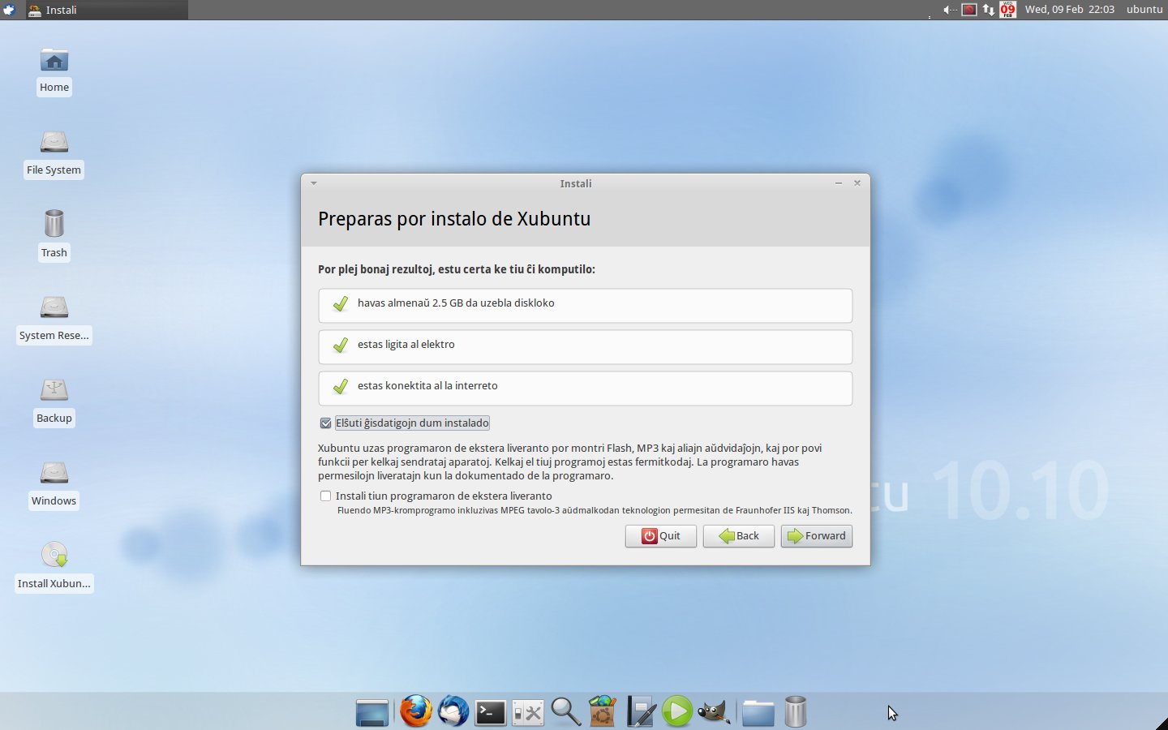Open the folder icon in the dock
1168x730 pixels.
(758, 712)
